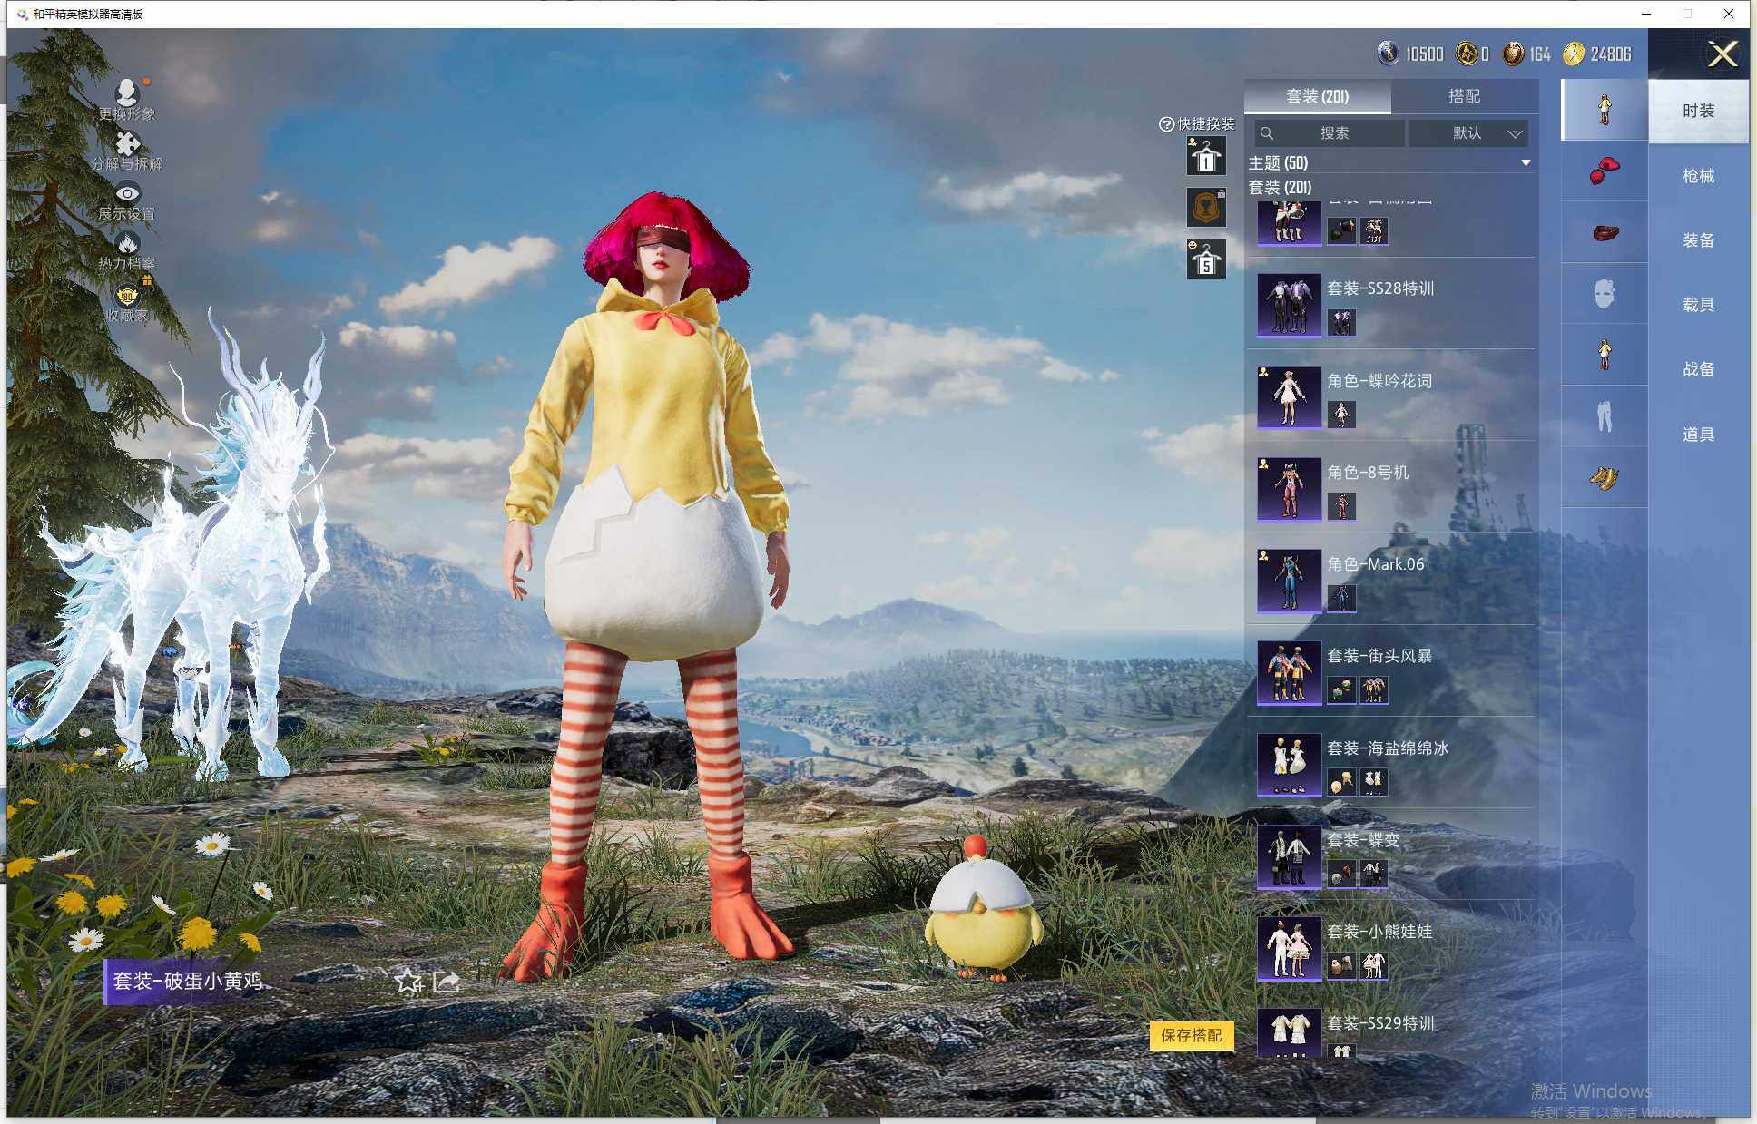Switch to quick outfit slot 1
The width and height of the screenshot is (1757, 1124).
point(1206,157)
